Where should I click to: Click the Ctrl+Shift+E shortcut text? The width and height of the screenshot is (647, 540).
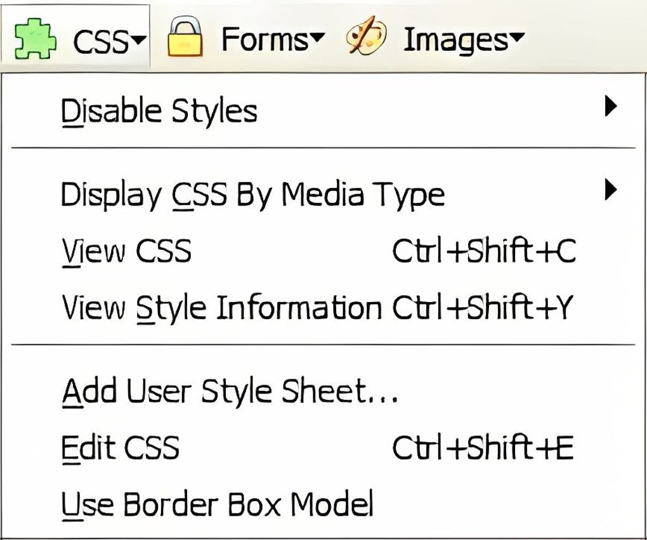(x=483, y=448)
